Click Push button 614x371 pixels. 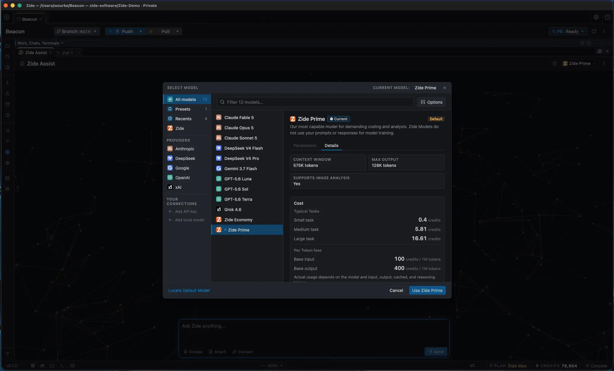121,32
